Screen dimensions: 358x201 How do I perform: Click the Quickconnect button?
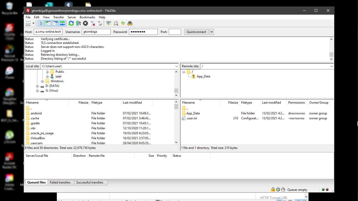[196, 32]
